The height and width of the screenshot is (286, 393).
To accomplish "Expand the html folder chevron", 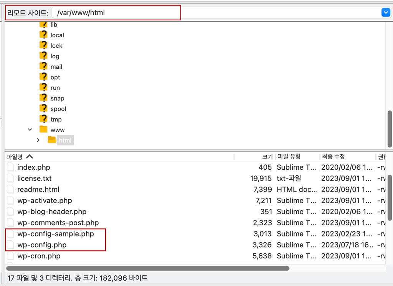I will coord(38,140).
